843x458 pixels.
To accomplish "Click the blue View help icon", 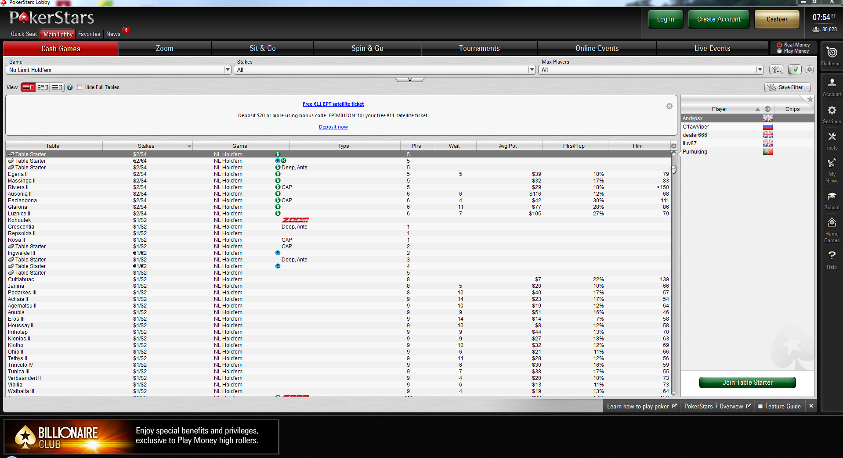I will 70,87.
